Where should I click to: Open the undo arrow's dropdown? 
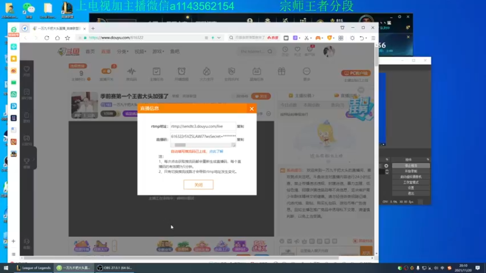coord(366,38)
